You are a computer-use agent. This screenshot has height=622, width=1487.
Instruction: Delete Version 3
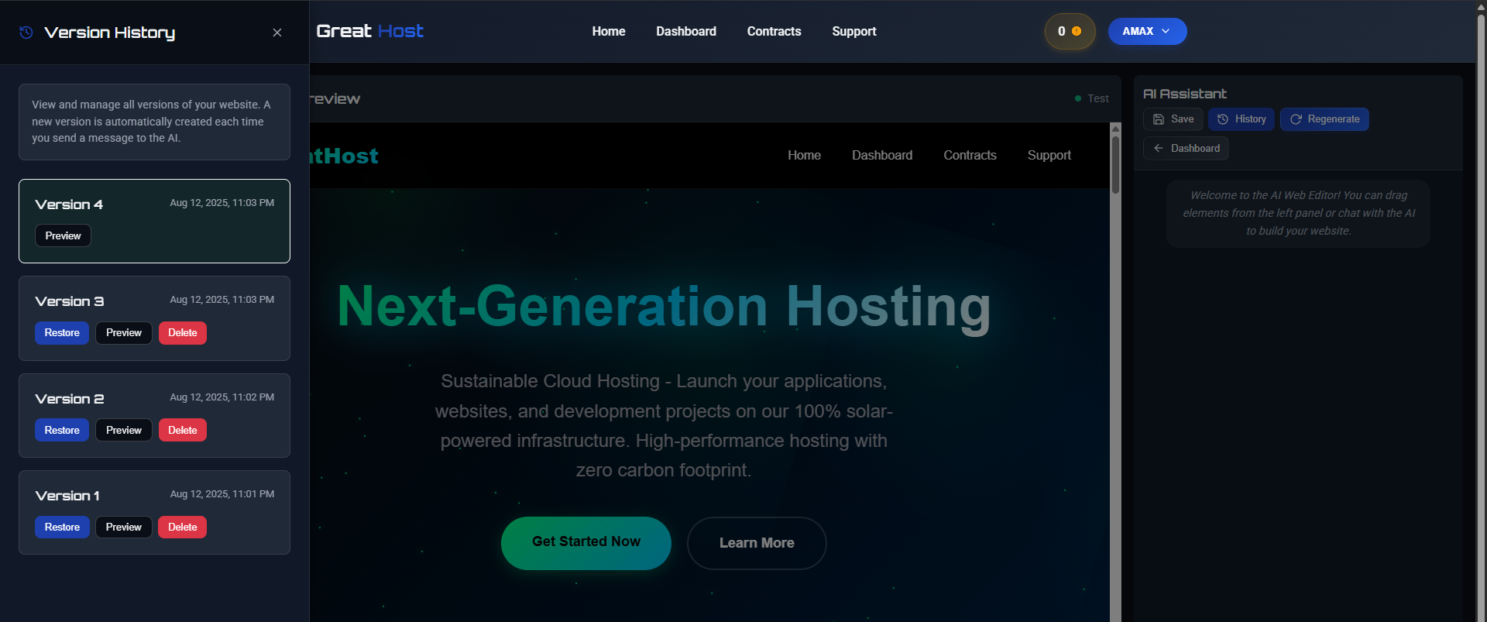tap(183, 333)
